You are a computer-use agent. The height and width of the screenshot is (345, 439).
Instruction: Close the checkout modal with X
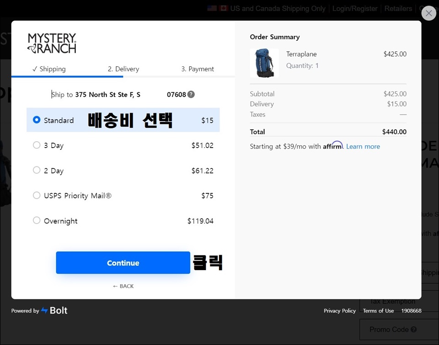[428, 13]
